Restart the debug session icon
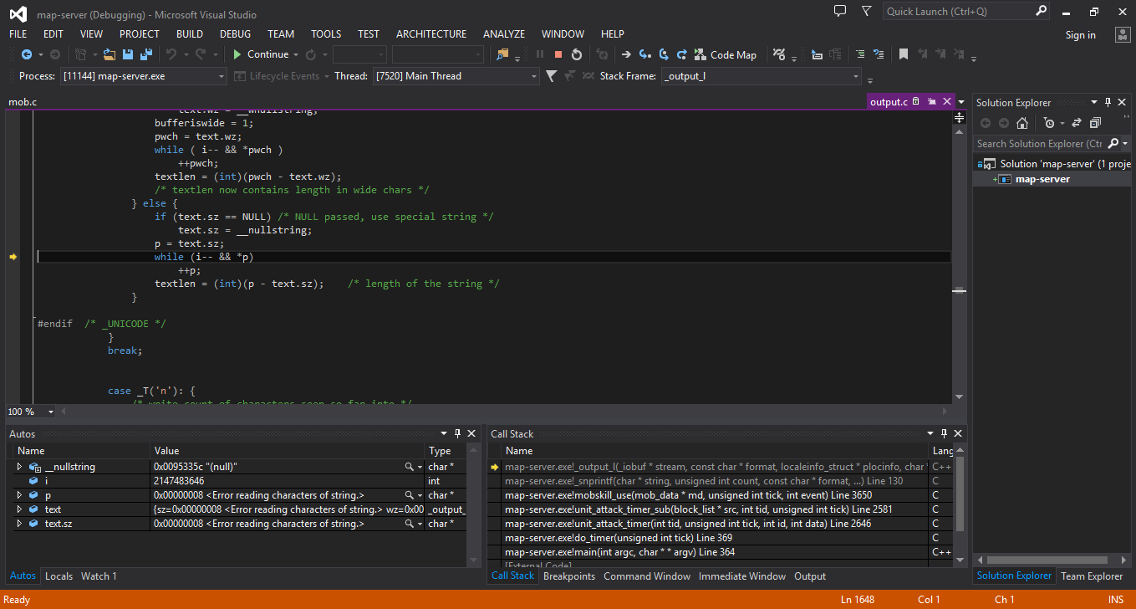This screenshot has height=609, width=1136. [577, 54]
